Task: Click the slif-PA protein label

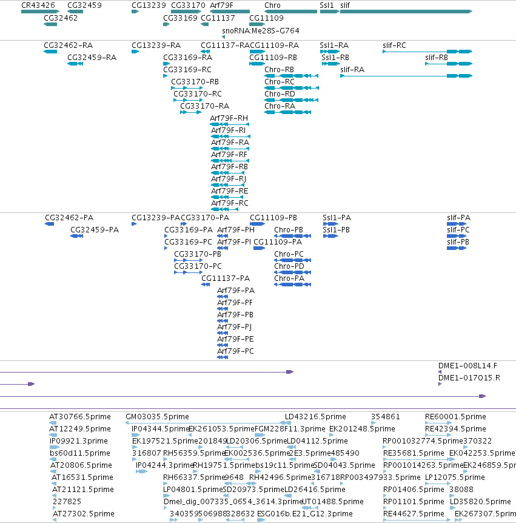Action: pos(458,218)
